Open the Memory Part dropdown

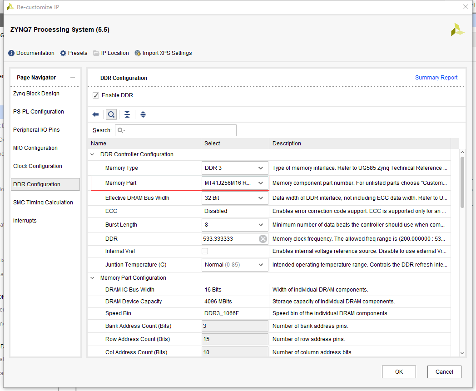coord(260,183)
